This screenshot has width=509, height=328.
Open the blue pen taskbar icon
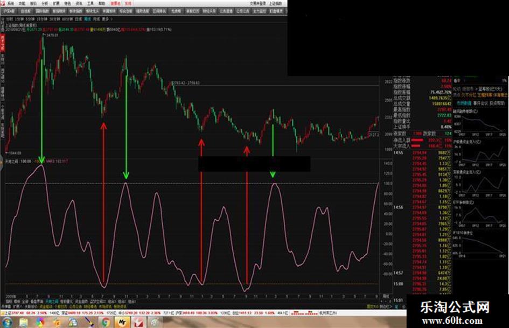pyautogui.click(x=89, y=322)
